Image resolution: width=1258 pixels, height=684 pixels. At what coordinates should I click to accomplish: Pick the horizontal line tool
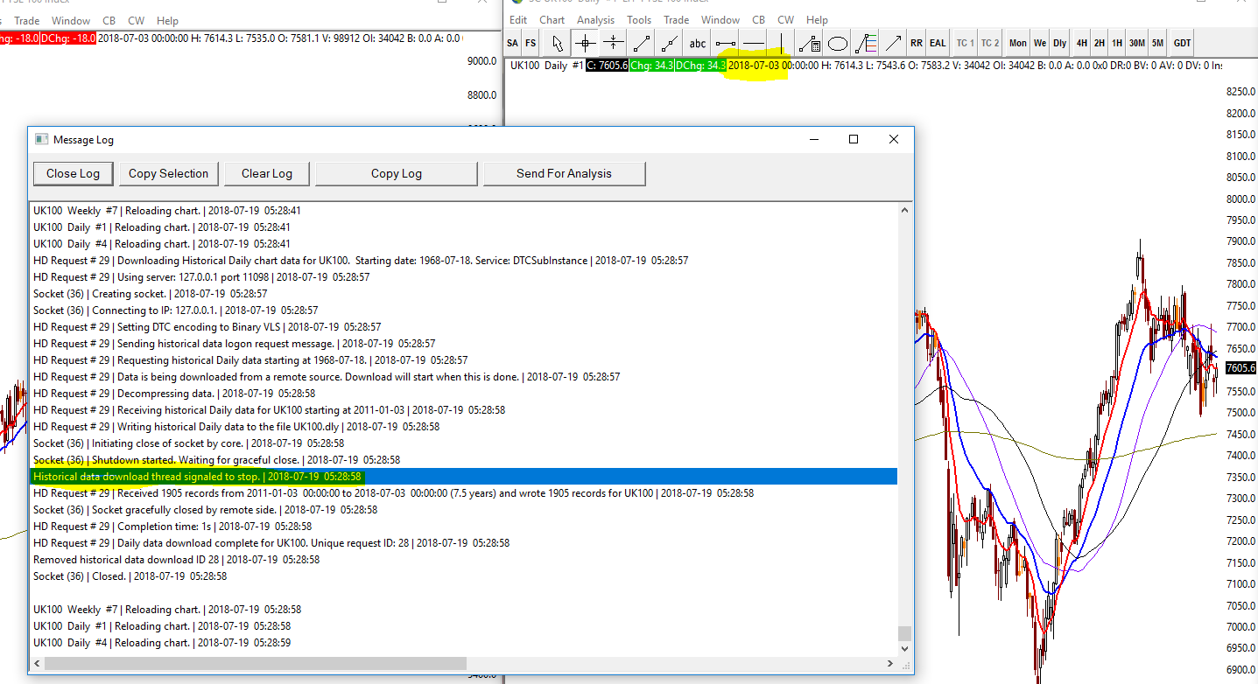pos(753,43)
